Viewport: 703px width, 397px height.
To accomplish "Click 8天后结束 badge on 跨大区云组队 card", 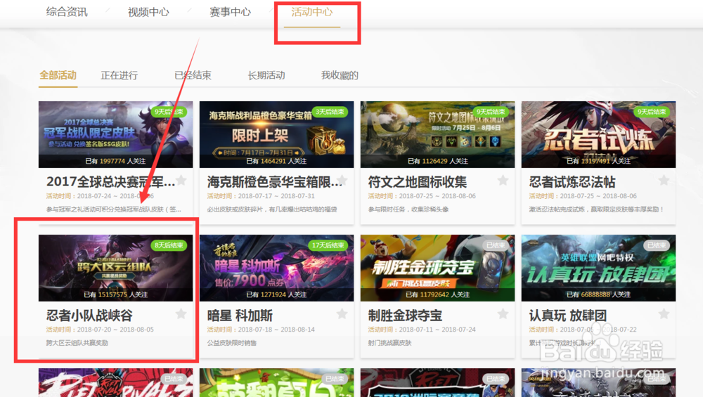I will click(x=169, y=245).
